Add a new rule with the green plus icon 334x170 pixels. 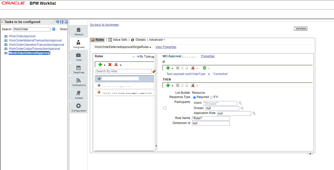coord(100,64)
